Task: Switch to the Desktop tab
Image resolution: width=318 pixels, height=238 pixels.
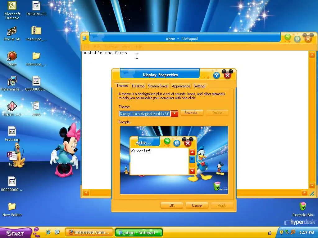Action: tap(138, 86)
